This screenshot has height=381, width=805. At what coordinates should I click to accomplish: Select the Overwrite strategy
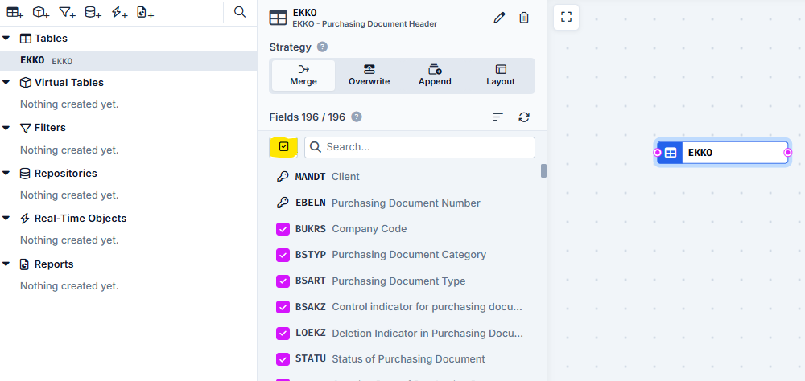(x=369, y=75)
